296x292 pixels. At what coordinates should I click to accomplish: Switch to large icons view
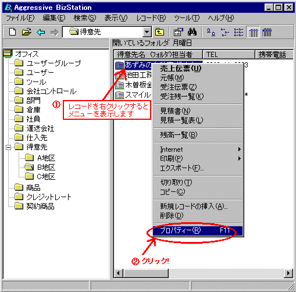211,32
